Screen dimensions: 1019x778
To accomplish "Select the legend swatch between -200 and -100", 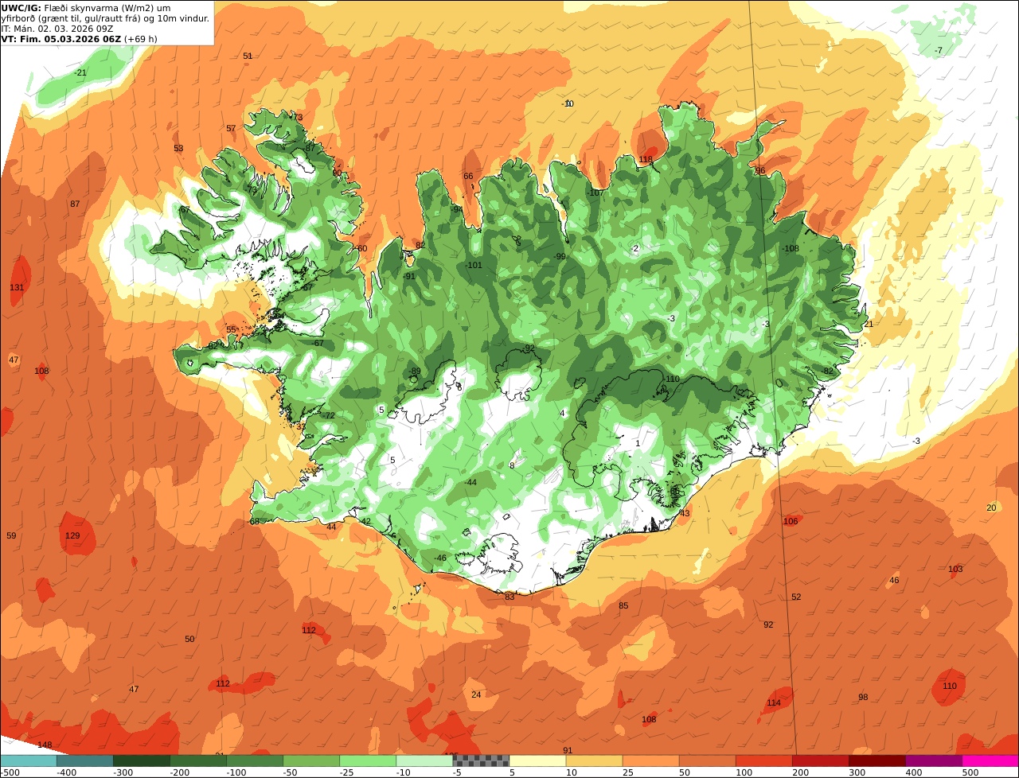I will pyautogui.click(x=198, y=760).
